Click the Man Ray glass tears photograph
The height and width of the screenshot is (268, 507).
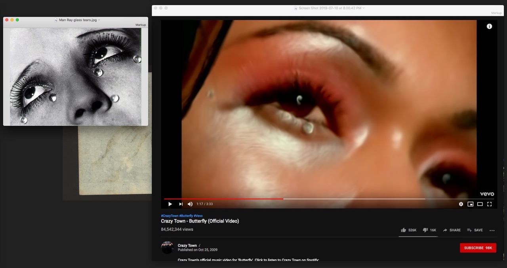[x=75, y=76]
